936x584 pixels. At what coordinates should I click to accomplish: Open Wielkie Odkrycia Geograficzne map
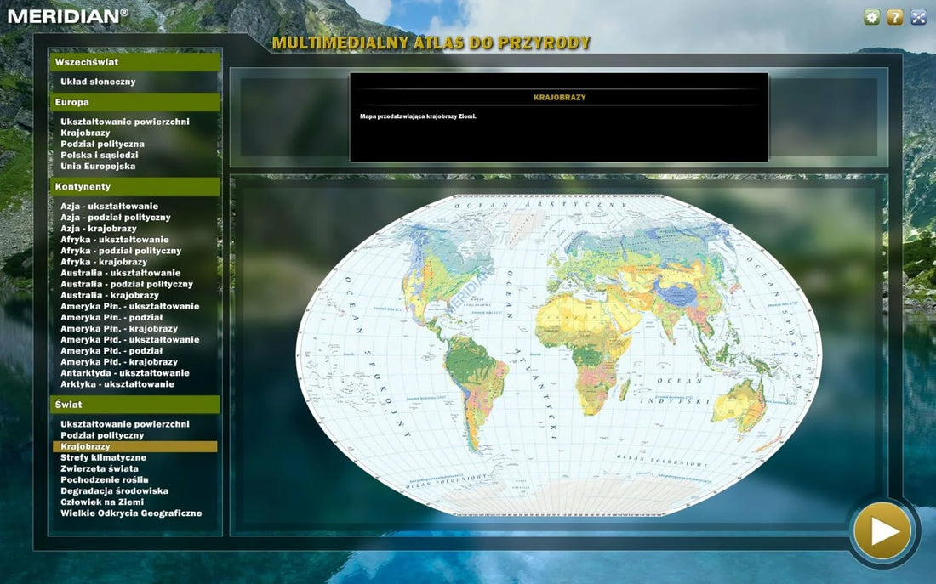[x=131, y=513]
